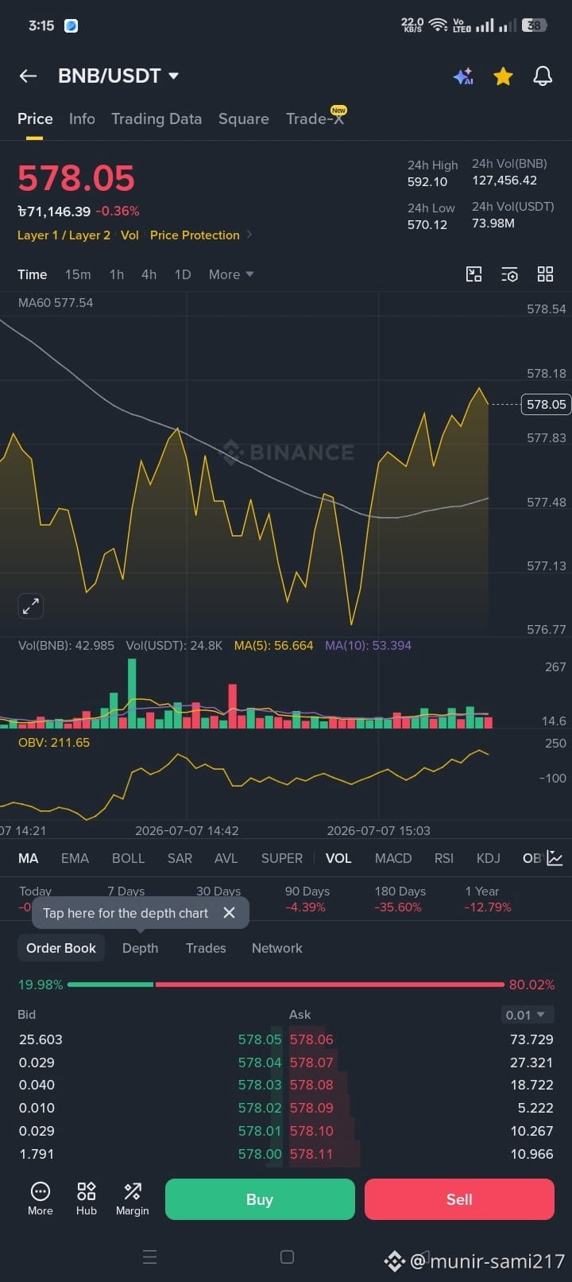
Task: Toggle the VOL sub-indicator
Action: tap(338, 858)
